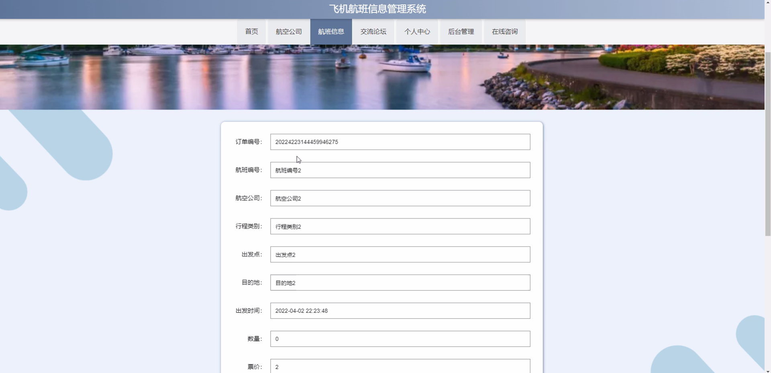Viewport: 771px width, 373px height.
Task: Open the 首页 navigation tab
Action: click(x=251, y=32)
